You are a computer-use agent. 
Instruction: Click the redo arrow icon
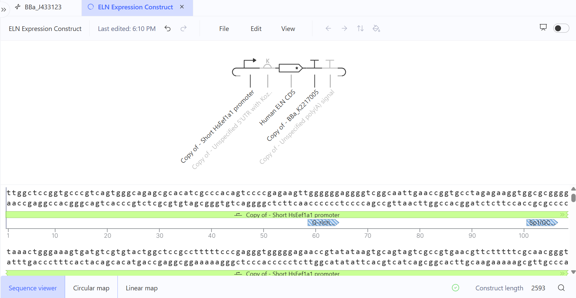(184, 29)
